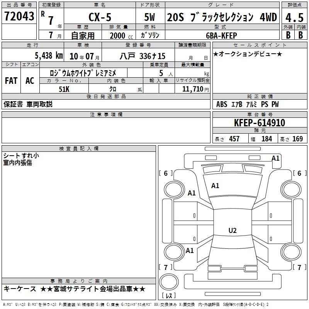Select the overall score 4.5
Screen dimensions: 309x309
pos(294,18)
